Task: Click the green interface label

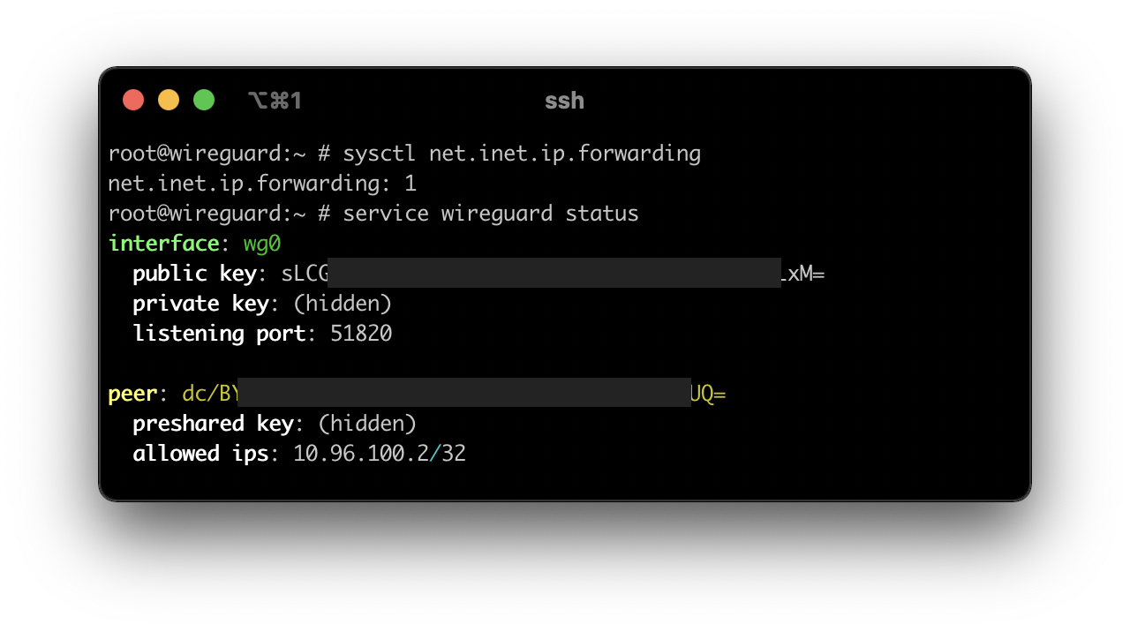Action: [x=163, y=244]
